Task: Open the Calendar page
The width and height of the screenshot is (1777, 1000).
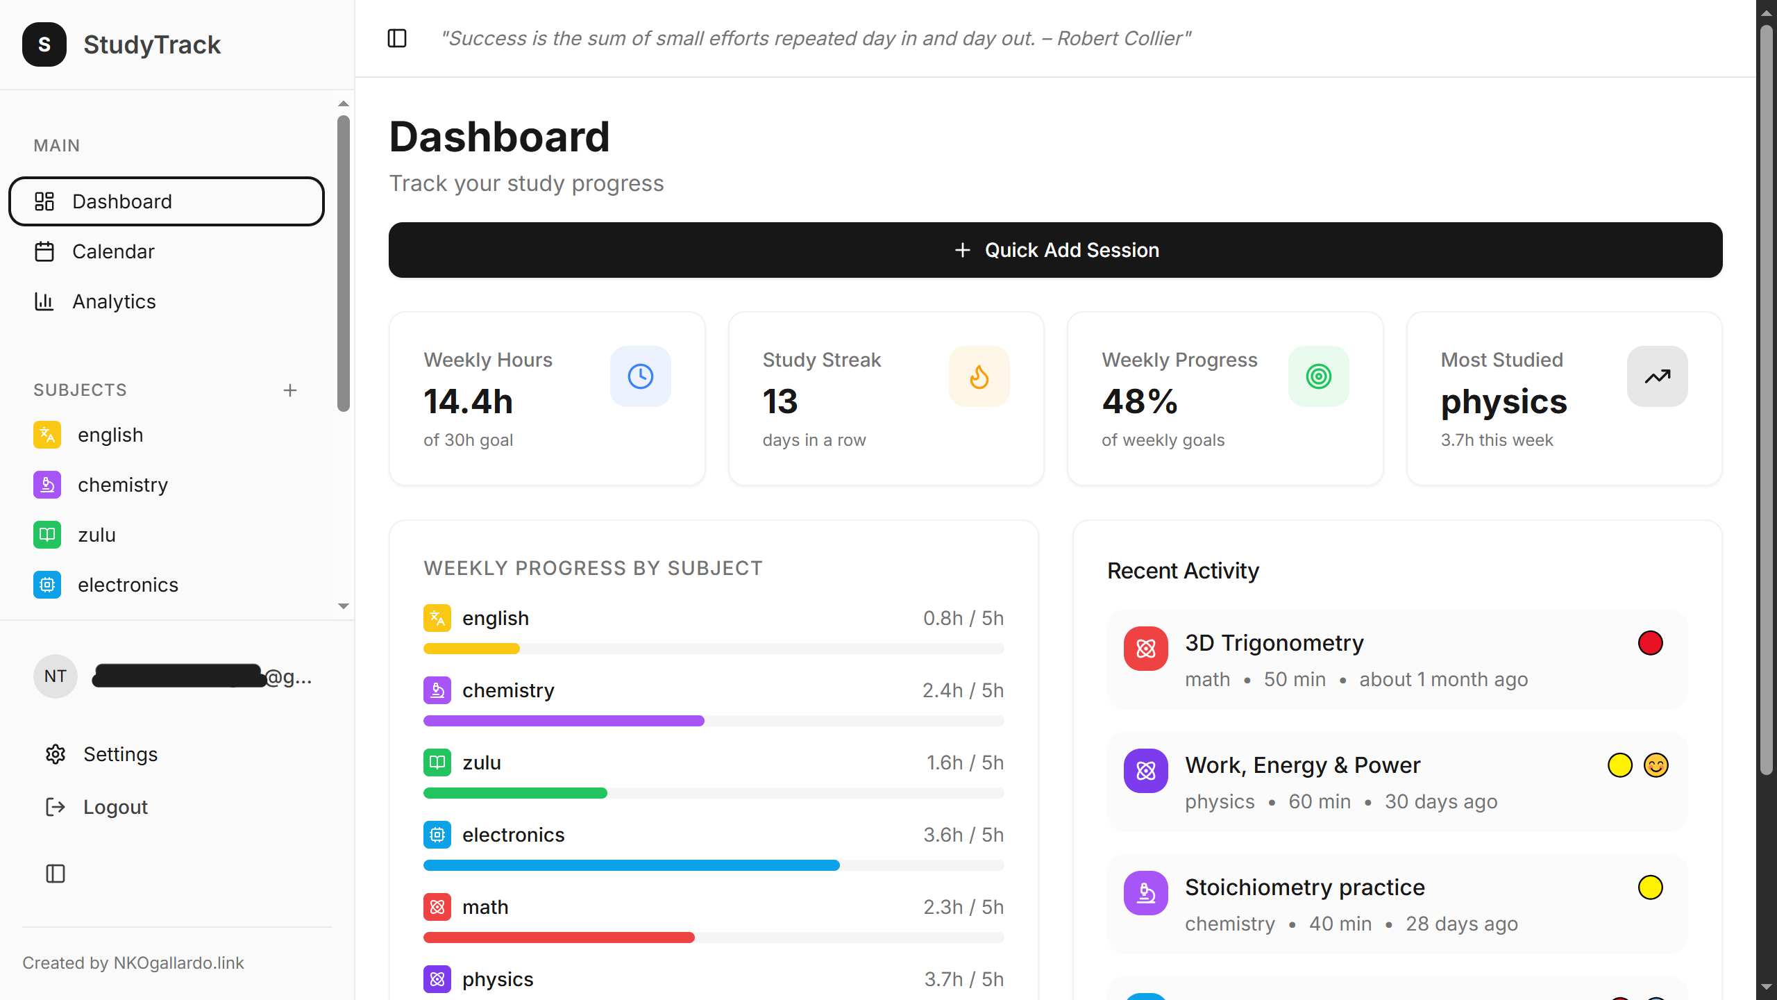Action: tap(167, 251)
